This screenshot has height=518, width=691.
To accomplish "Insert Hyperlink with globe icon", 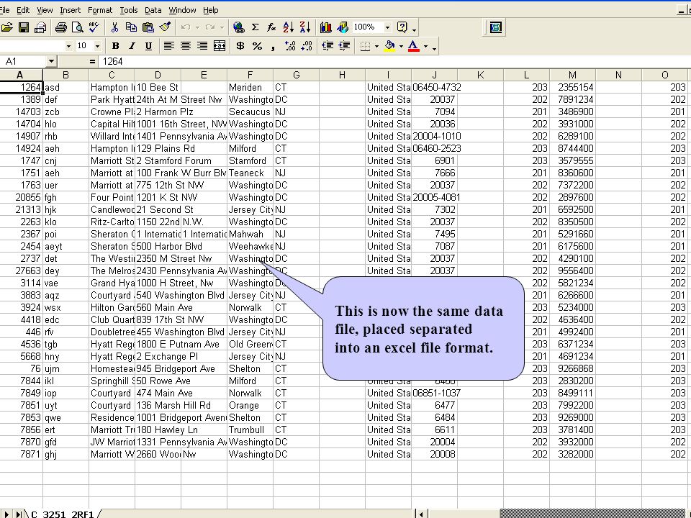I will (x=238, y=27).
